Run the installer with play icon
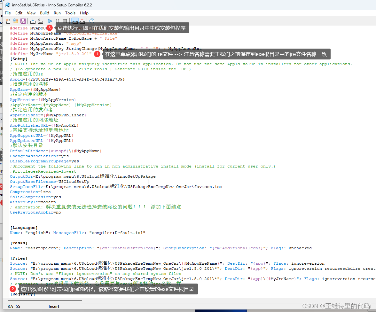The image size is (376, 312). (x=50, y=21)
